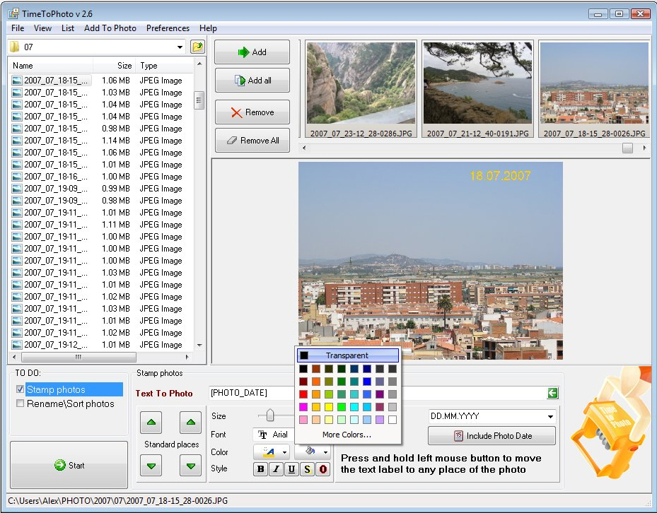Enable the Rename\Sort photos checkbox
This screenshot has width=657, height=513.
tap(20, 403)
